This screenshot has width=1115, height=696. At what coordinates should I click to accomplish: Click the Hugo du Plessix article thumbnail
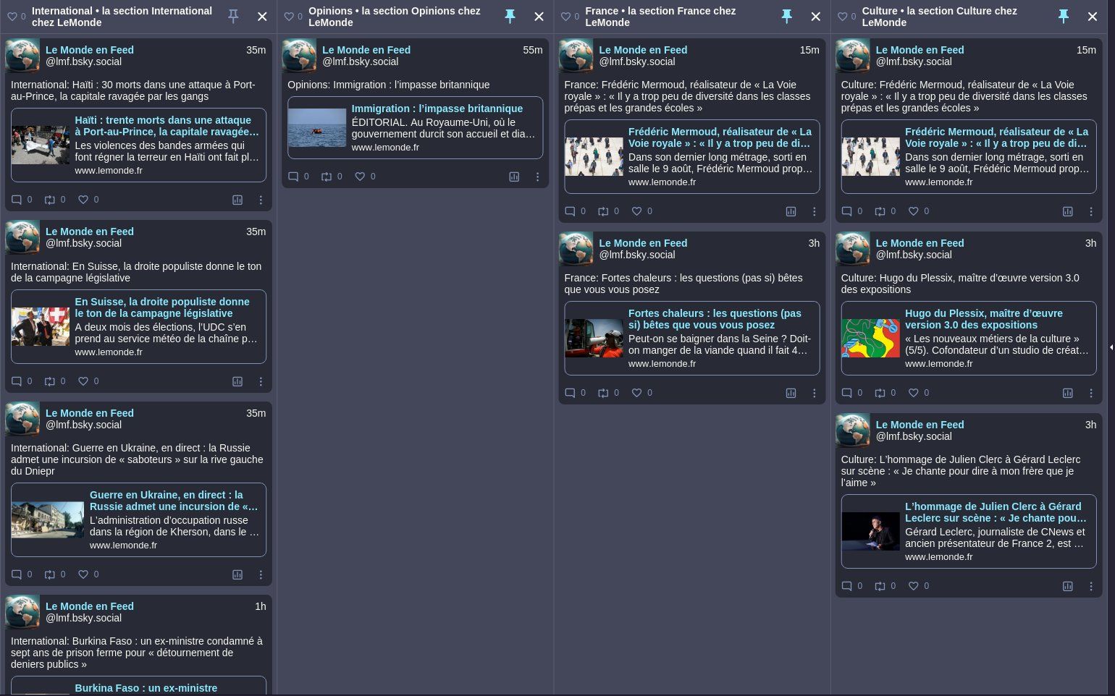coord(870,338)
